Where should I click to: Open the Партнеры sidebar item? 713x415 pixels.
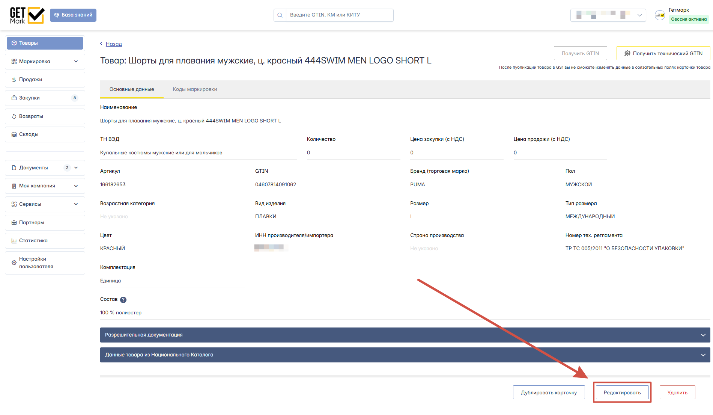tap(45, 223)
